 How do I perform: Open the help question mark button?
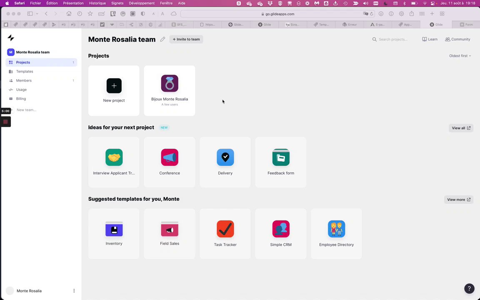(469, 288)
